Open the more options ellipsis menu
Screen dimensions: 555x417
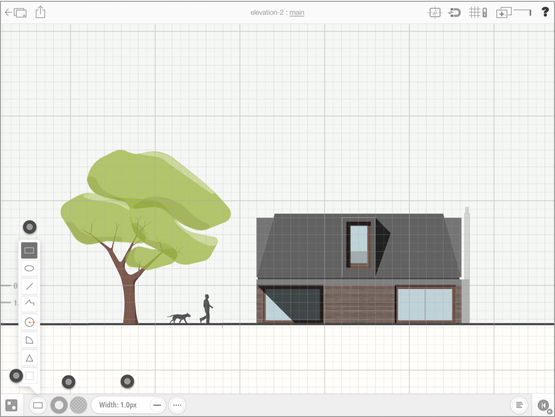(177, 405)
